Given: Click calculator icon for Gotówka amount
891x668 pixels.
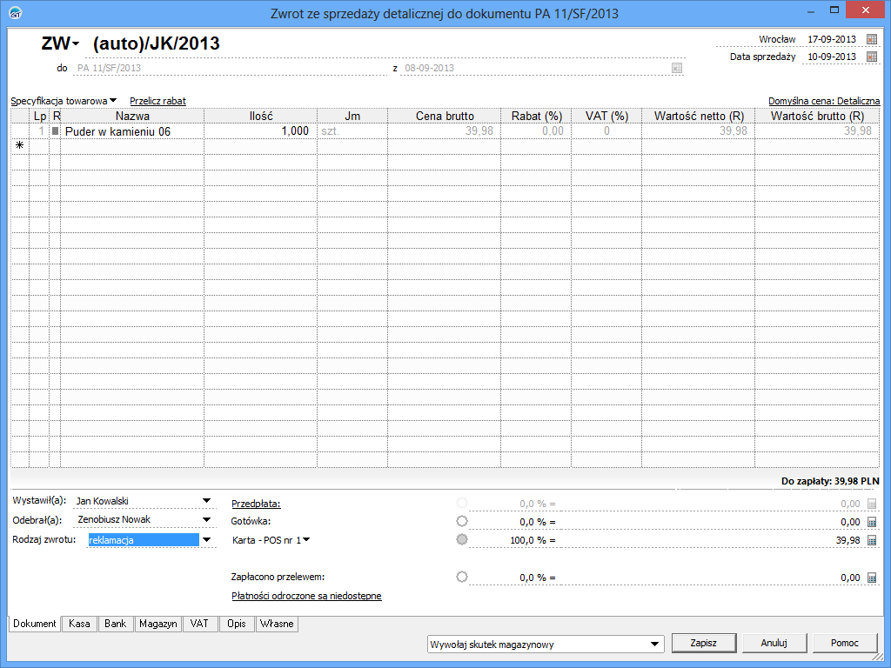Looking at the screenshot, I should (872, 521).
